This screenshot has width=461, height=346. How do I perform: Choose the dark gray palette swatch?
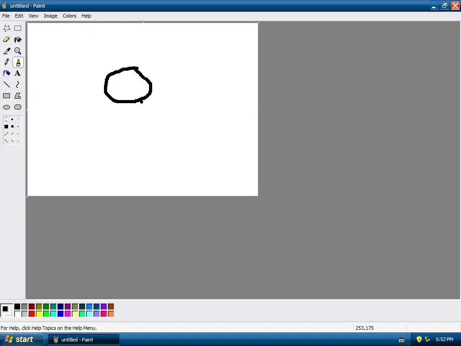click(x=25, y=306)
